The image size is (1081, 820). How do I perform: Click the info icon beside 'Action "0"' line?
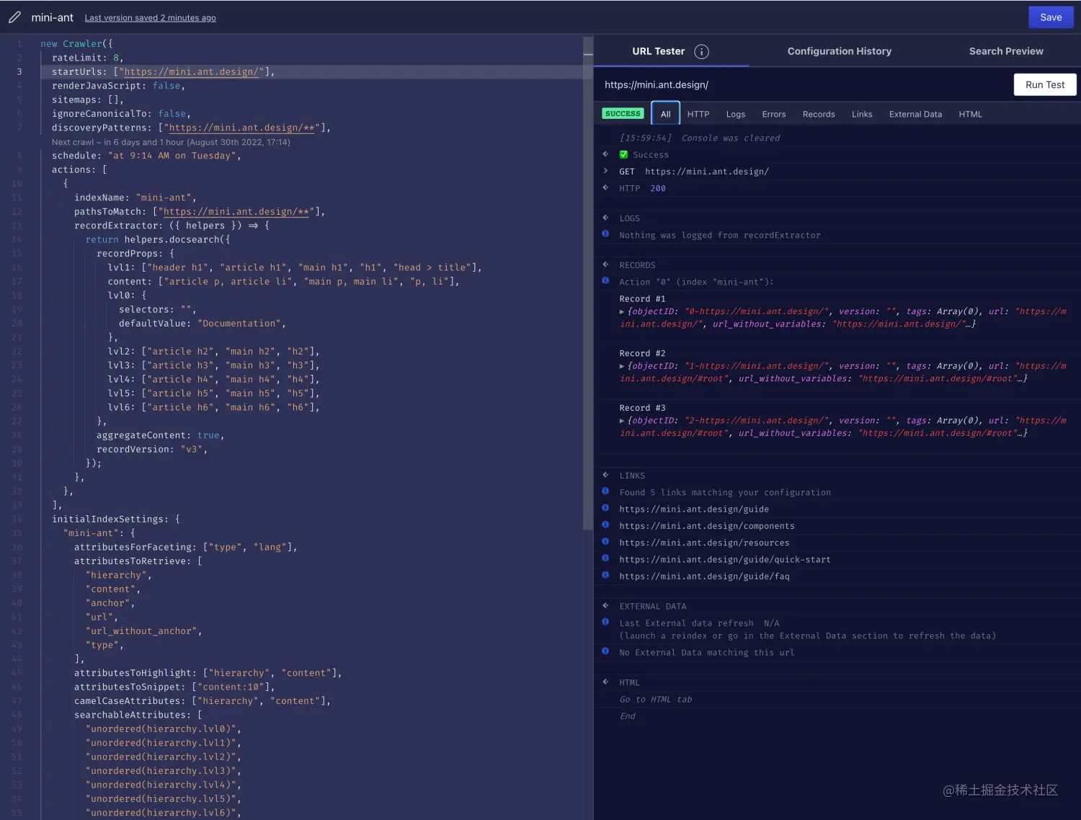tap(605, 280)
